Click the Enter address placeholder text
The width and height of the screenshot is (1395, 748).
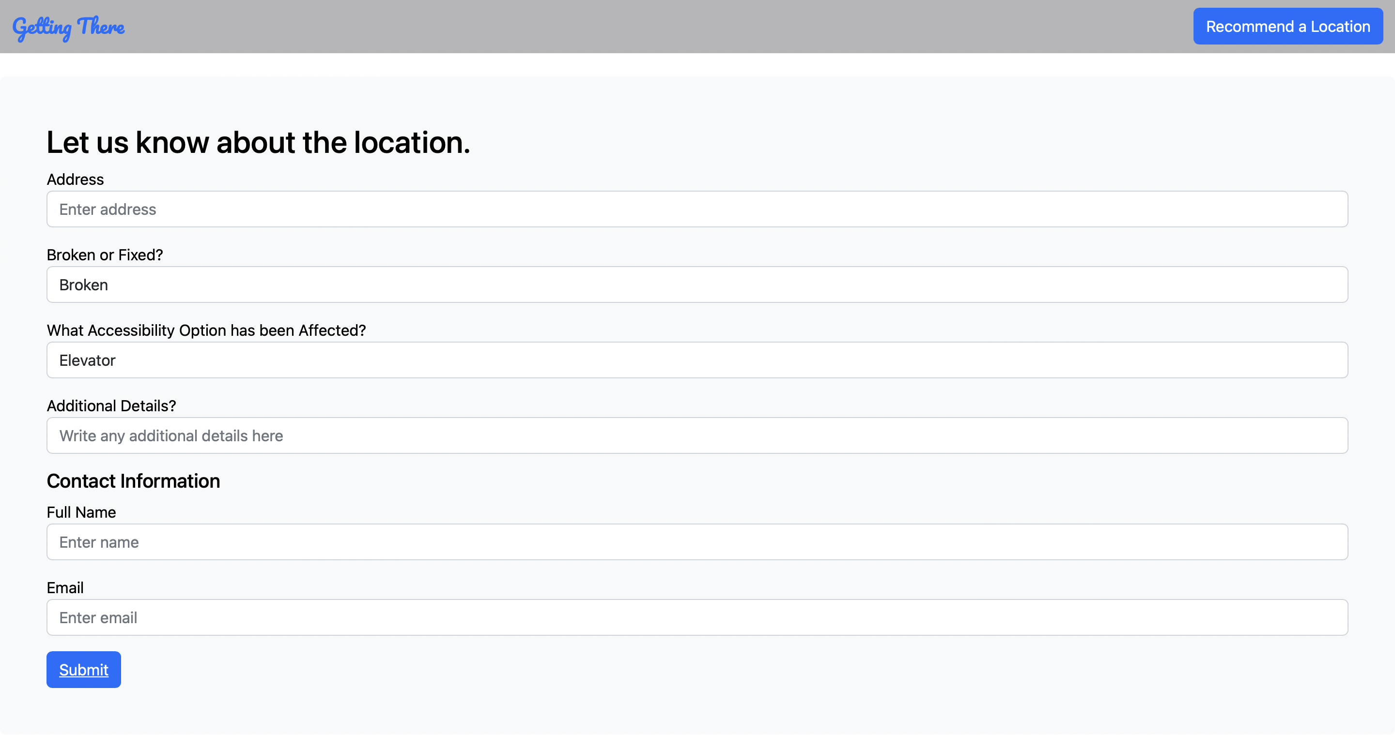108,209
